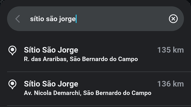
Task: Select the second Sítio São Jorge title
Action: coord(51,84)
